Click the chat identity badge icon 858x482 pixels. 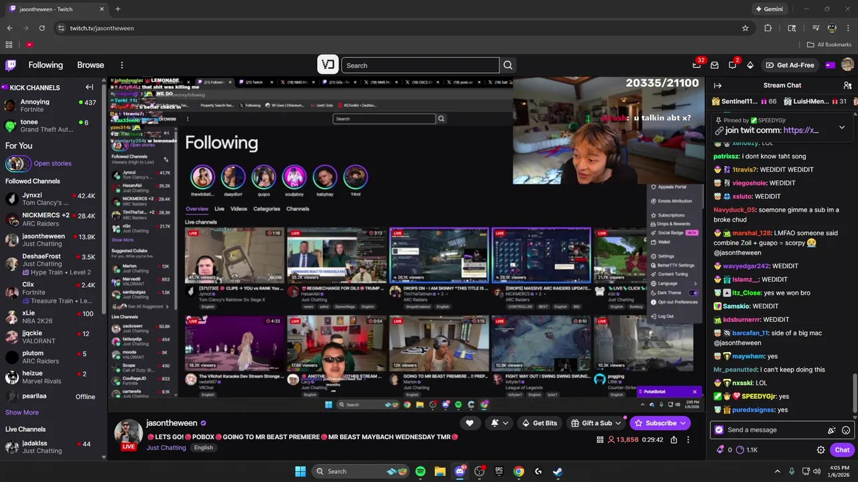pyautogui.click(x=719, y=430)
